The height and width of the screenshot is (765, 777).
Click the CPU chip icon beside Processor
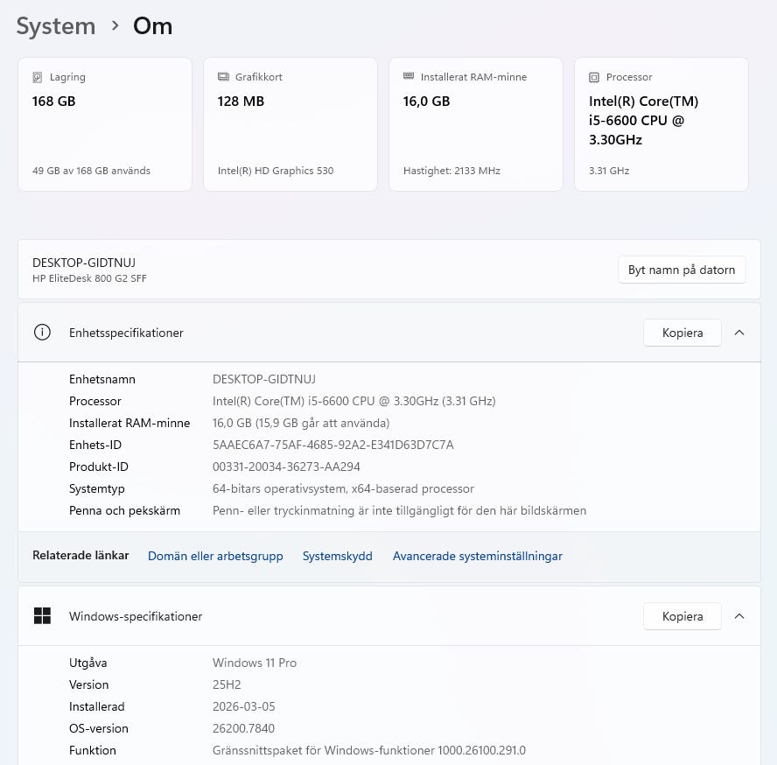pyautogui.click(x=594, y=77)
